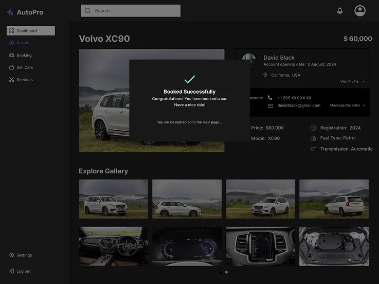This screenshot has height=284, width=379.
Task: Click the Visit Profile link
Action: [x=352, y=81]
